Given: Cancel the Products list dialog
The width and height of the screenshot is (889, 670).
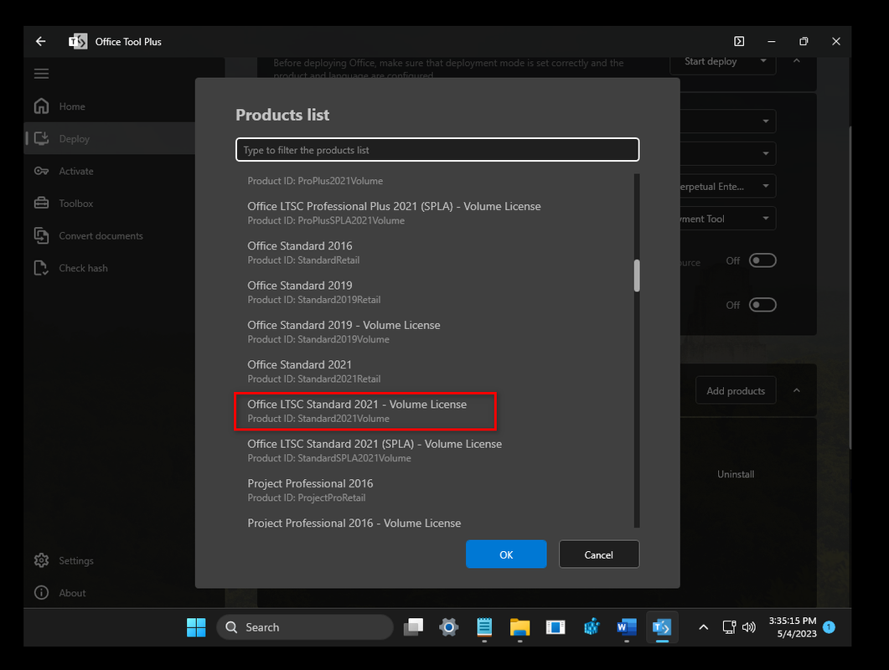Looking at the screenshot, I should [x=599, y=554].
